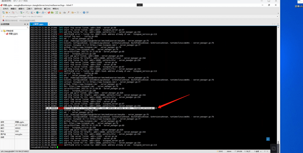This screenshot has width=303, height=153.
Task: Click the highlight pen toolbar icon
Action: [x=68, y=13]
